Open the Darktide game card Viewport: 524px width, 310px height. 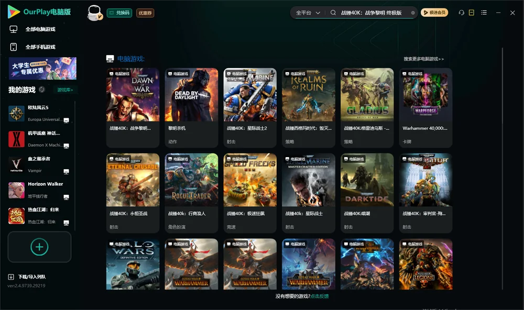coord(367,193)
